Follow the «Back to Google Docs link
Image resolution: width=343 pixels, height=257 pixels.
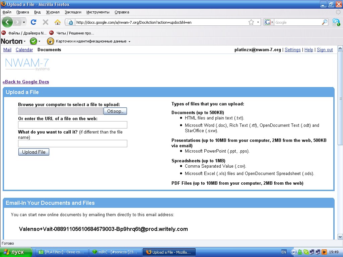26,82
